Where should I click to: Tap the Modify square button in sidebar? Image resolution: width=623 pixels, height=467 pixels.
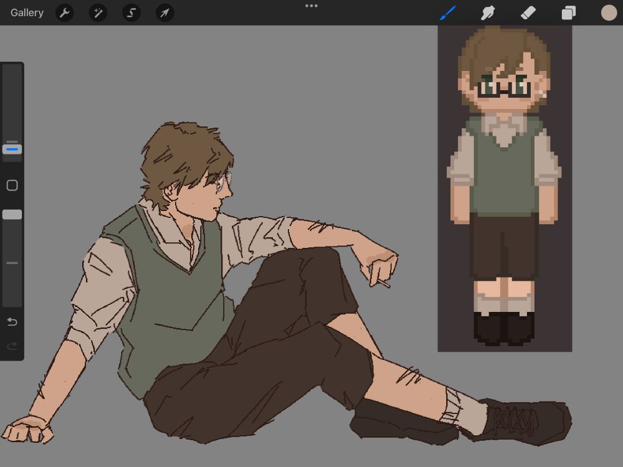(x=12, y=185)
